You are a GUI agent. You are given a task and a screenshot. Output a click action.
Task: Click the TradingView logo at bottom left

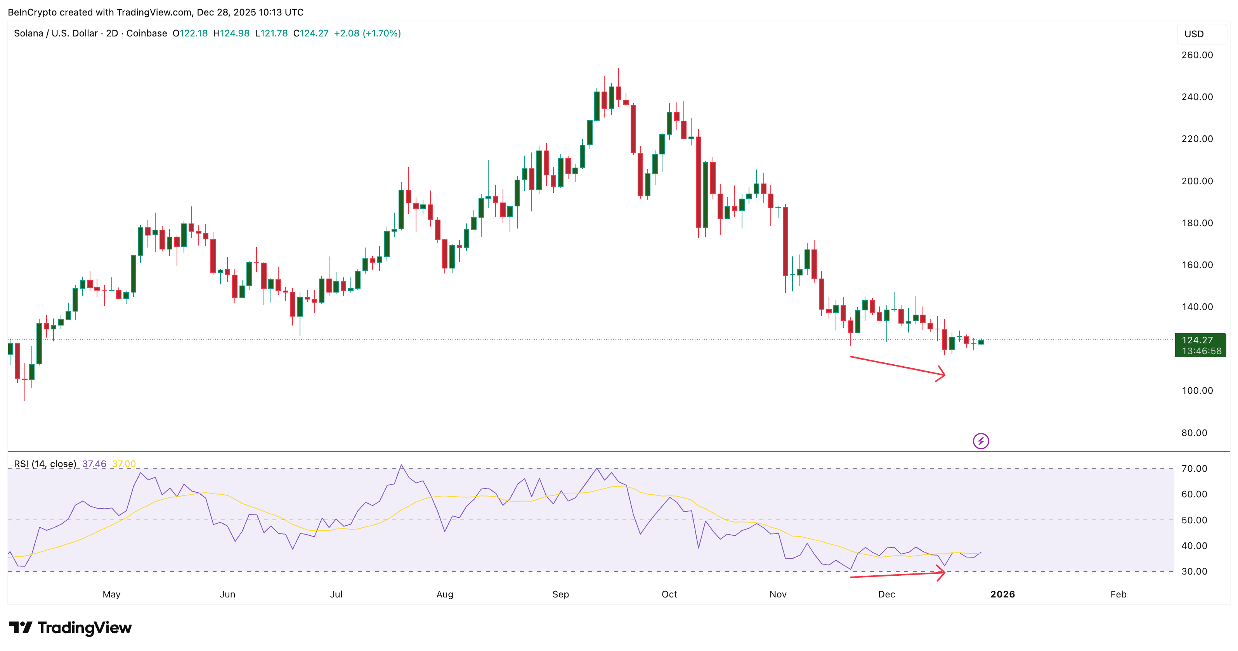pos(71,627)
